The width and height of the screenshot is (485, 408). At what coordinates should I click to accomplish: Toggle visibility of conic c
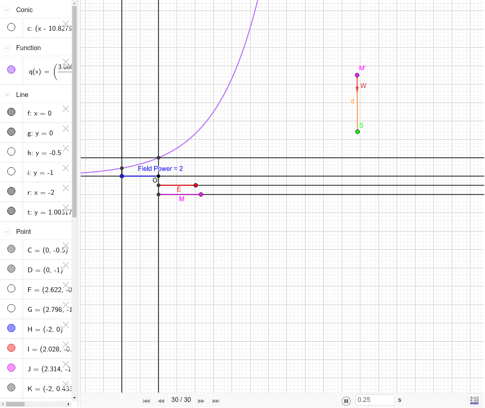pyautogui.click(x=11, y=27)
